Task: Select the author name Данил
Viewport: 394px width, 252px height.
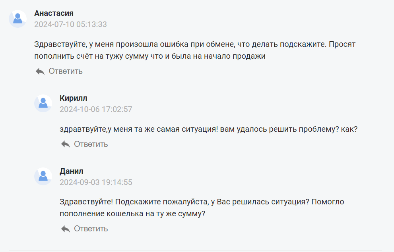Action: pos(71,171)
